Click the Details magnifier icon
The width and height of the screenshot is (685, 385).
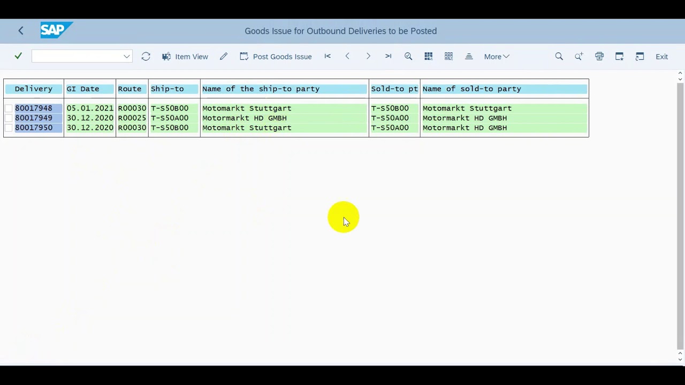pyautogui.click(x=408, y=56)
